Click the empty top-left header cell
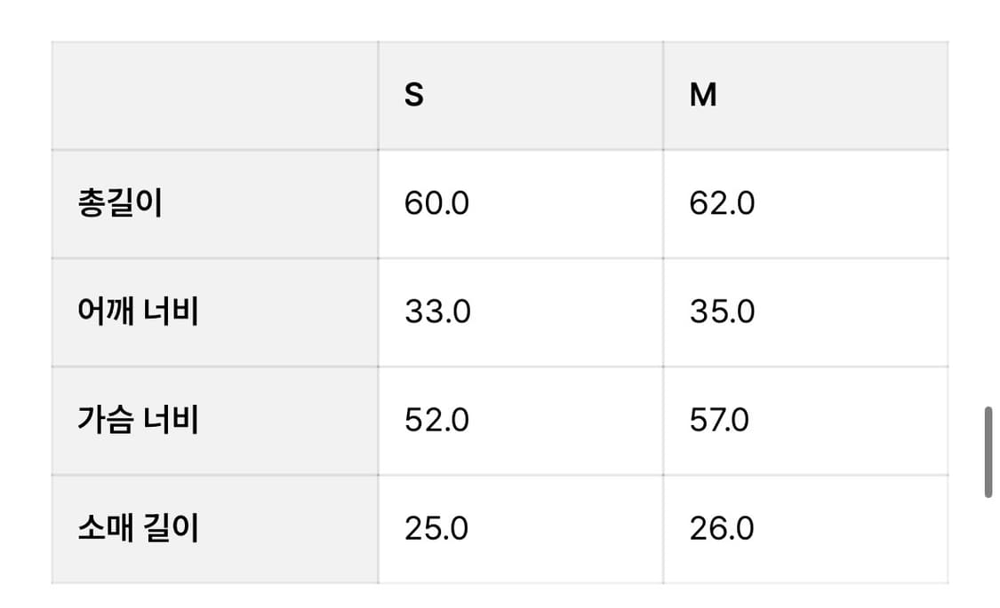The height and width of the screenshot is (608, 1000). click(x=214, y=95)
